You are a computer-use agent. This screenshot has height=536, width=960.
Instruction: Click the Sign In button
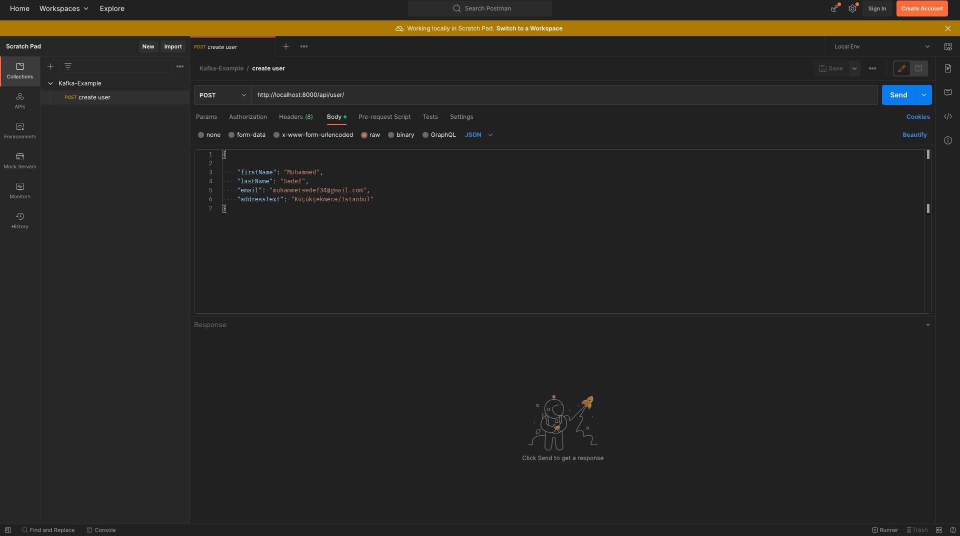pyautogui.click(x=877, y=8)
